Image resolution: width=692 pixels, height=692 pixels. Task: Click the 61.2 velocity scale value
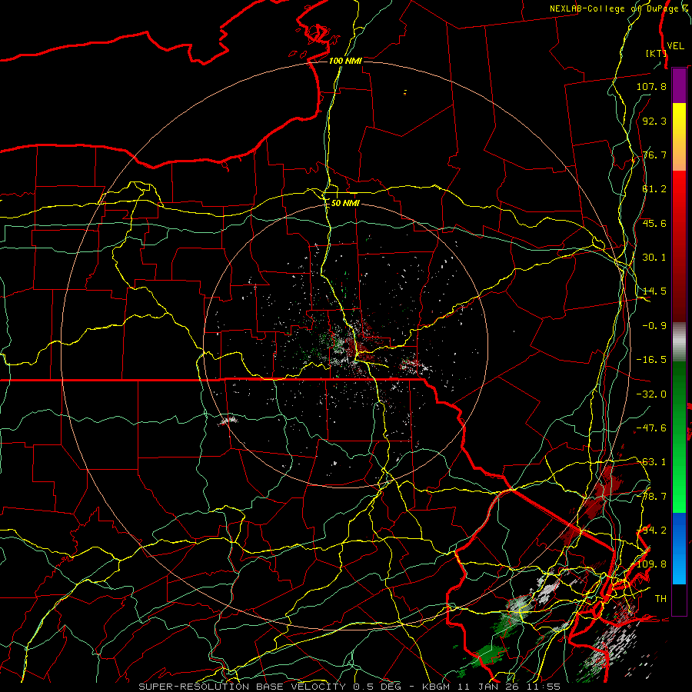654,189
